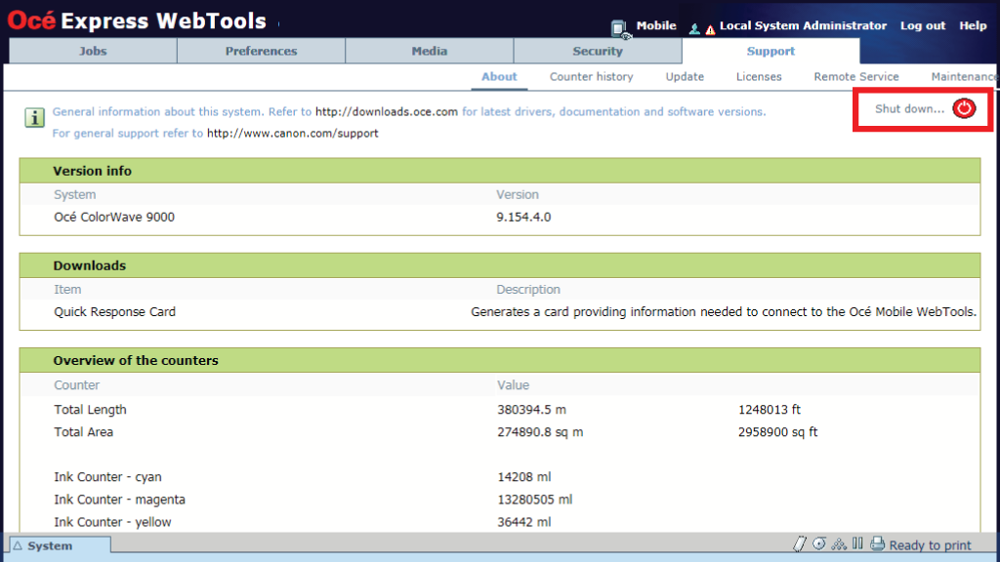1000x562 pixels.
Task: Click the System label in status bar
Action: (x=50, y=546)
